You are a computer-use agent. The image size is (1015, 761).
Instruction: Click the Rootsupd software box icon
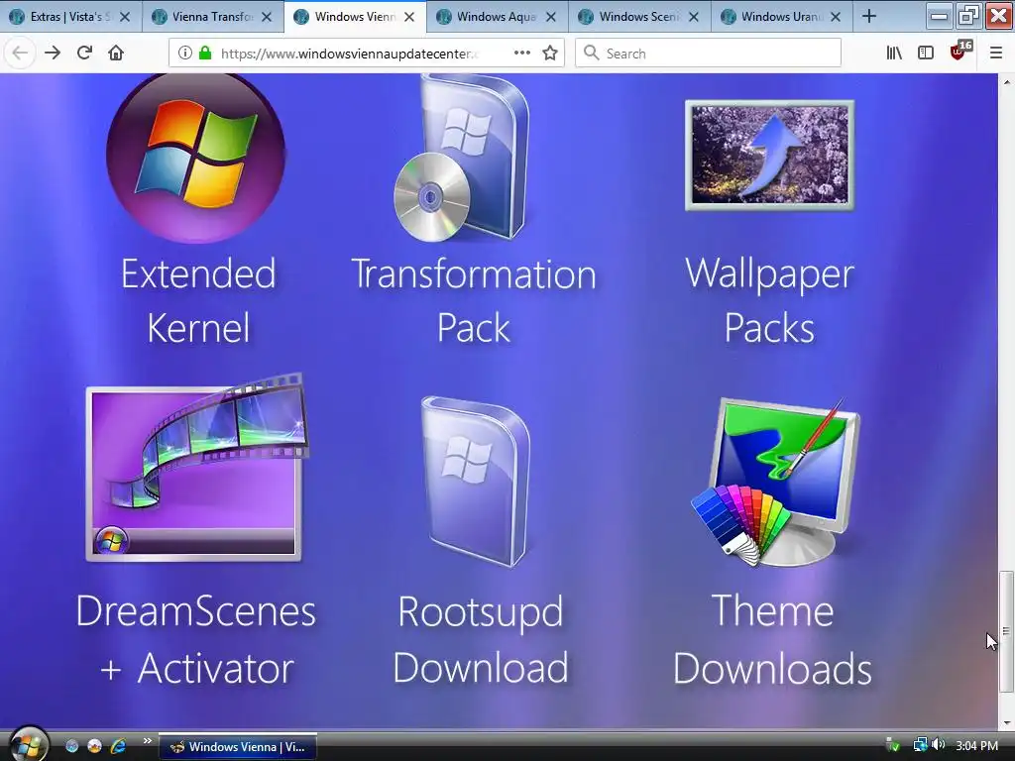(476, 483)
